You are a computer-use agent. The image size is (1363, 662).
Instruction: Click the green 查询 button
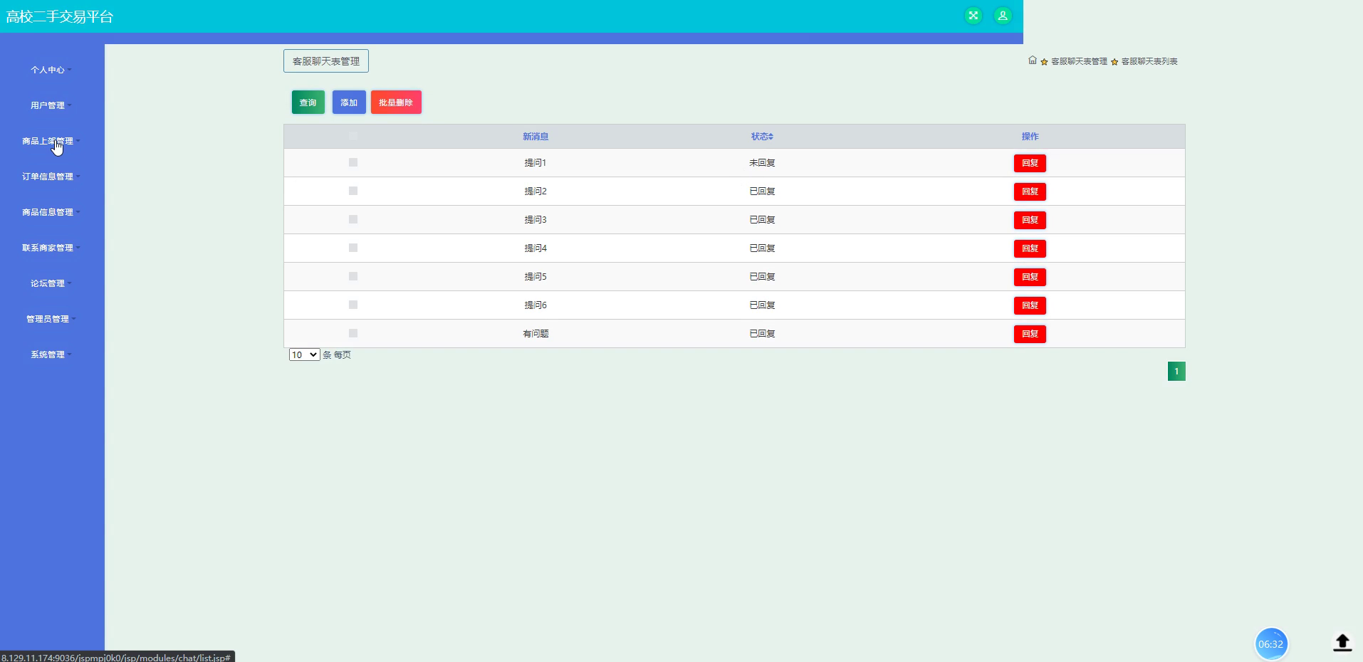[x=308, y=103]
